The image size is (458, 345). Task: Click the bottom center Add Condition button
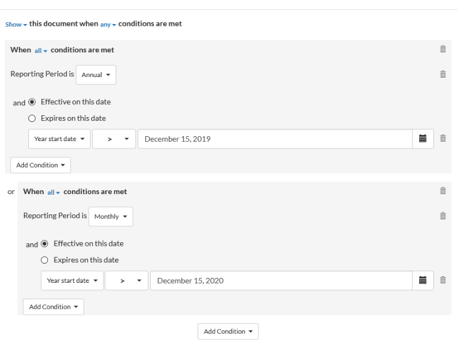228,331
